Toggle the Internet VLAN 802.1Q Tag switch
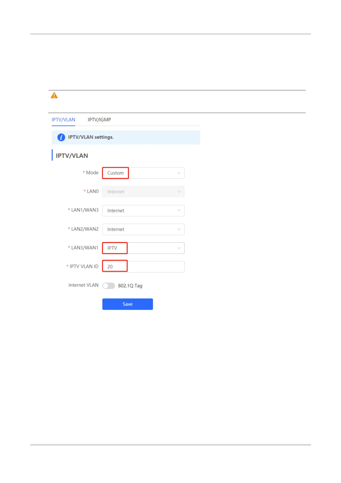Image resolution: width=341 pixels, height=483 pixels. 109,286
